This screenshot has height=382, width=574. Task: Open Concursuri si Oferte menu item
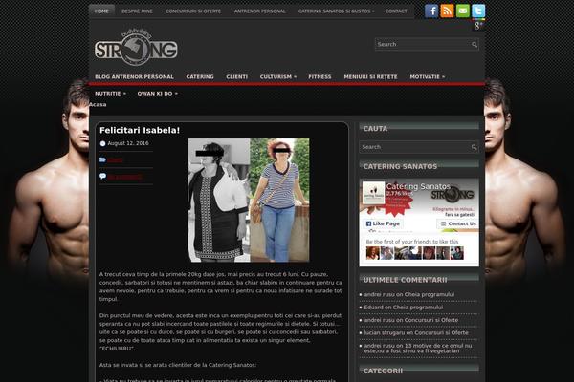pos(193,11)
